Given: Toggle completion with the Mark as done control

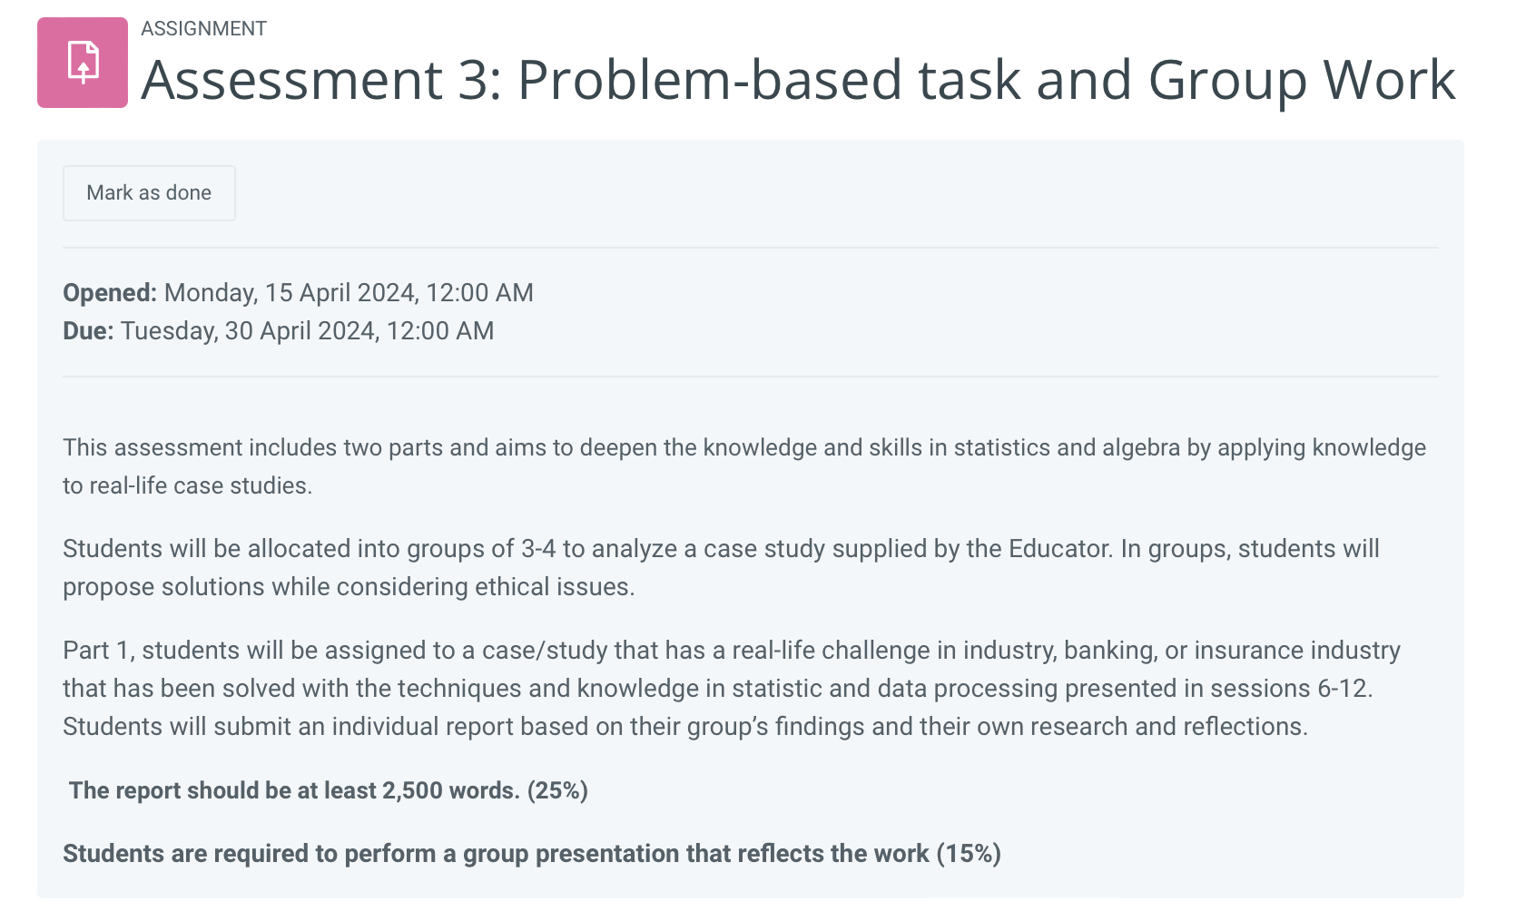Looking at the screenshot, I should click(x=148, y=192).
